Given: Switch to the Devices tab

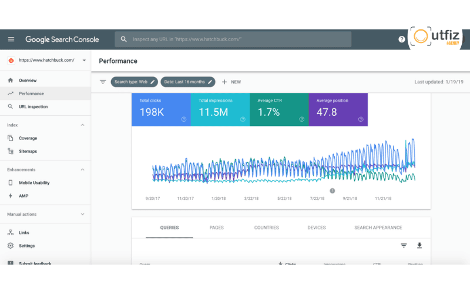Looking at the screenshot, I should (x=317, y=228).
